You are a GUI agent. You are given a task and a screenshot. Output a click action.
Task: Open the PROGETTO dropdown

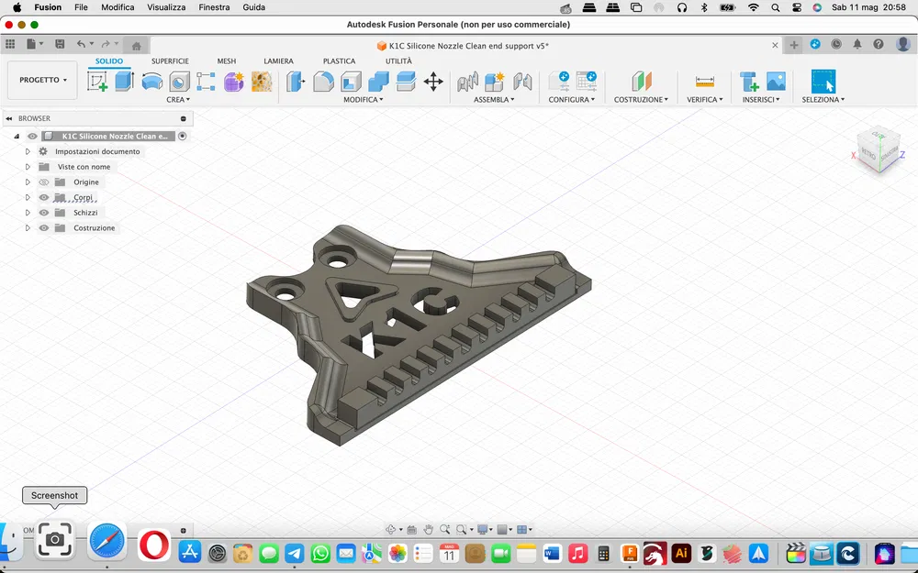pyautogui.click(x=41, y=80)
